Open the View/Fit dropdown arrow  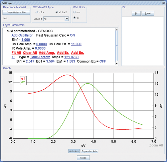(x=67, y=19)
